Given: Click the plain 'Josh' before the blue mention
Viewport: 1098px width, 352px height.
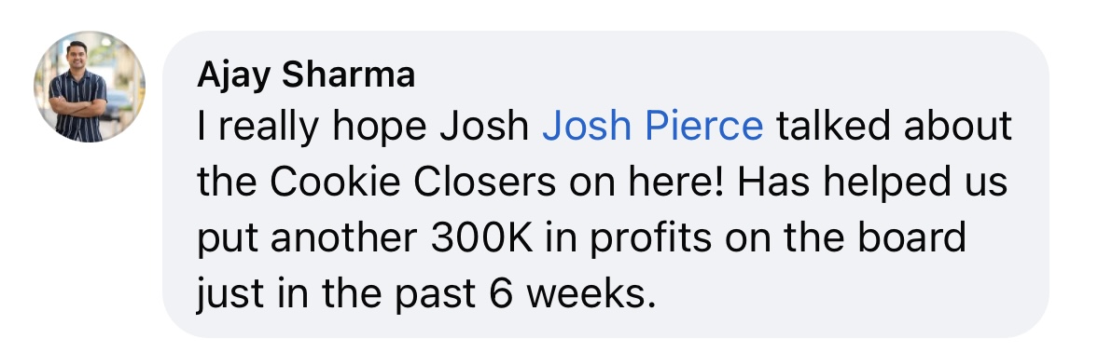Looking at the screenshot, I should click(484, 127).
